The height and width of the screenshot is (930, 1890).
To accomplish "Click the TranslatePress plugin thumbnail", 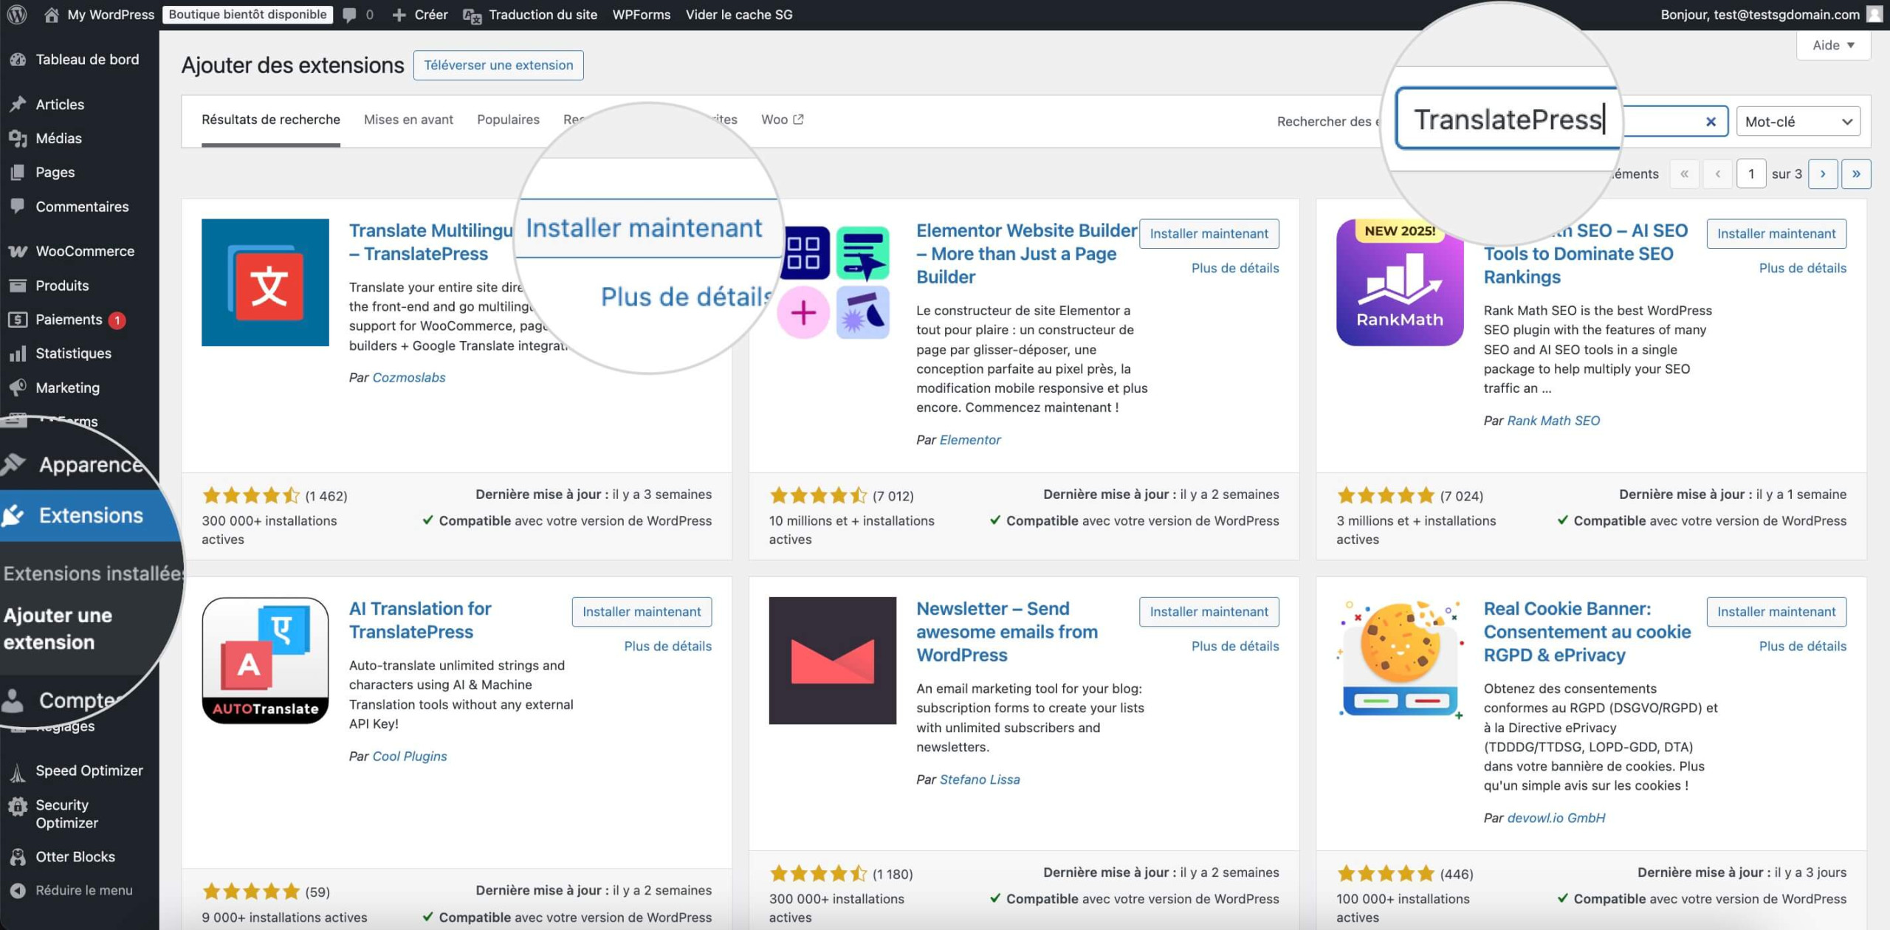I will (x=265, y=283).
